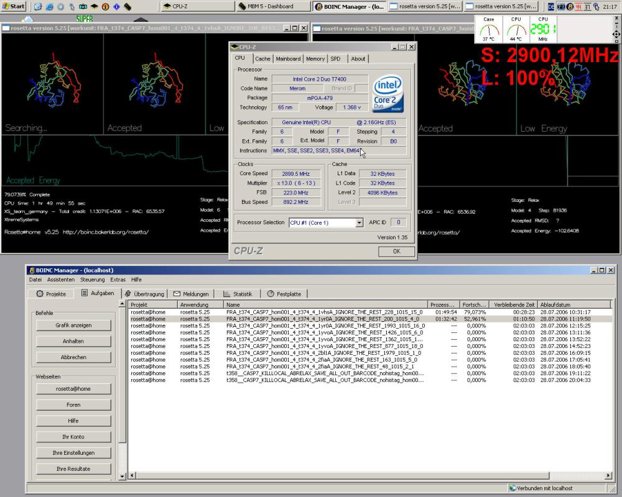Click the processor name field Intel Core 2 Duo T7400
The image size is (622, 497).
click(320, 80)
